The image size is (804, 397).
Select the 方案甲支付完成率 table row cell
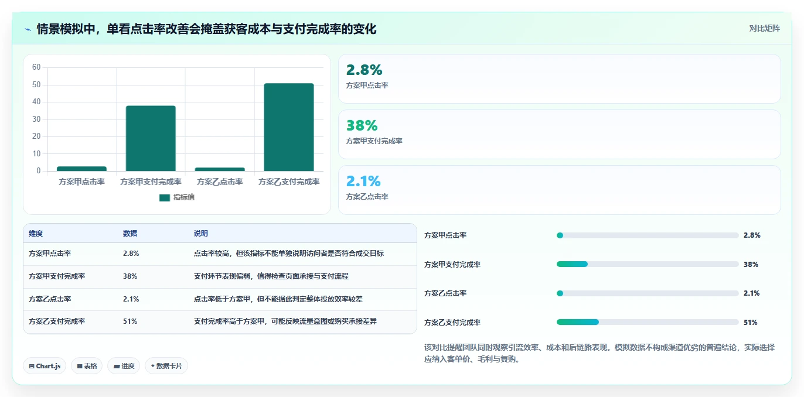(57, 276)
